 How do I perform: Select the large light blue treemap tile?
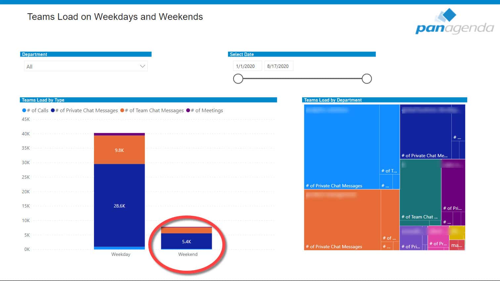click(x=341, y=147)
